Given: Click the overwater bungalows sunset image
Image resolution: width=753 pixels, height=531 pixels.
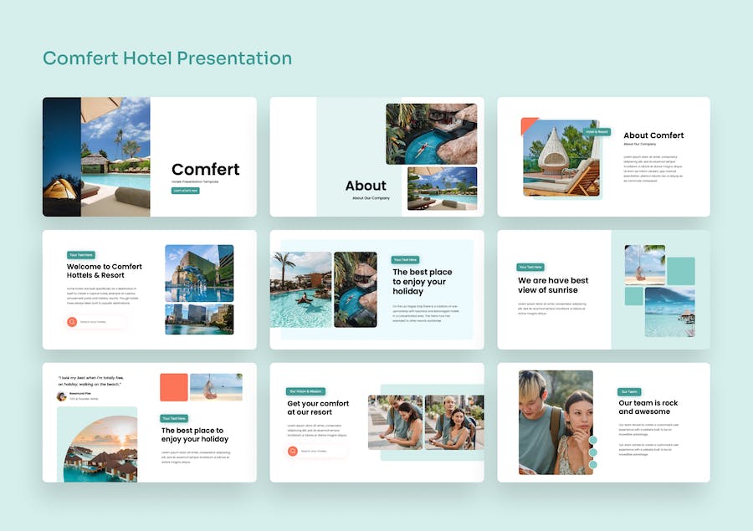Looking at the screenshot, I should tap(100, 449).
